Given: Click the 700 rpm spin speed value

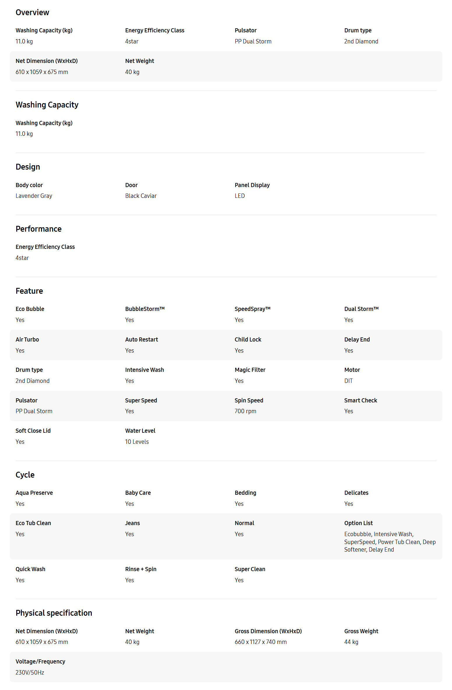Looking at the screenshot, I should 245,411.
